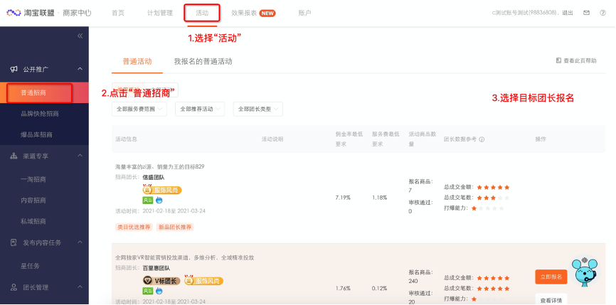616x305 pixels.
Task: Click the 团长管理 person icon
Action: [14, 287]
